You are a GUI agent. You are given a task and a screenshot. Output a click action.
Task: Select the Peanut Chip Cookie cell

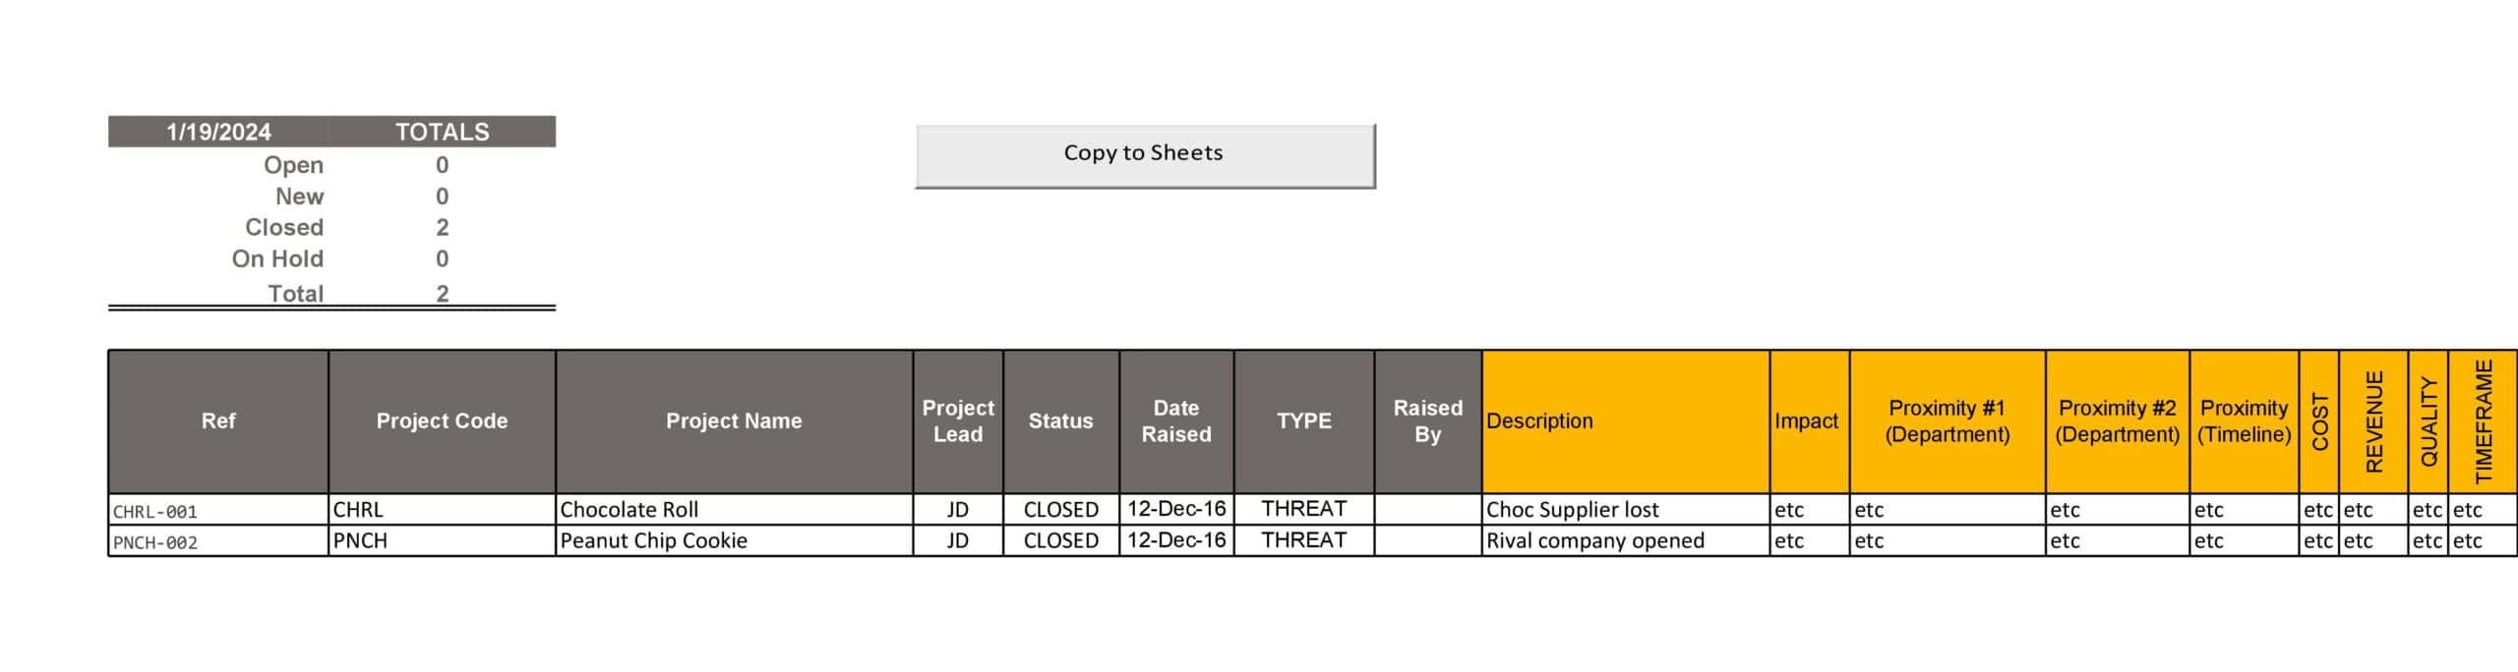[734, 540]
